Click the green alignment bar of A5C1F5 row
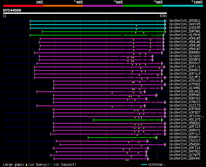The width and height of the screenshot is (206, 167). [x=127, y=120]
